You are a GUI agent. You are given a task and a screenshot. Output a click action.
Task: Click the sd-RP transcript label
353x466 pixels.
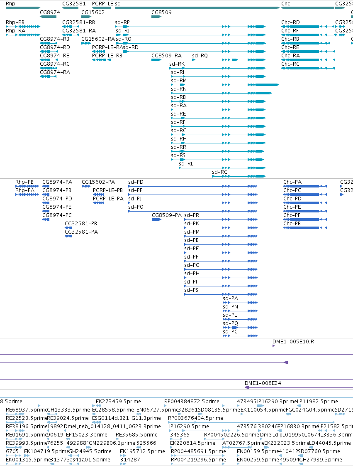(122, 22)
